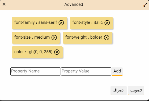This screenshot has width=149, height=101.
Task: Remove the font-size medium chip
Action: coord(54,38)
